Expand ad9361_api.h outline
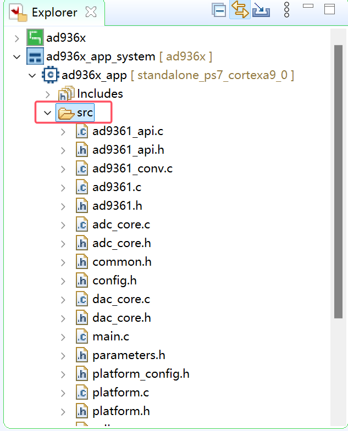Image resolution: width=348 pixels, height=431 pixels. click(x=63, y=150)
